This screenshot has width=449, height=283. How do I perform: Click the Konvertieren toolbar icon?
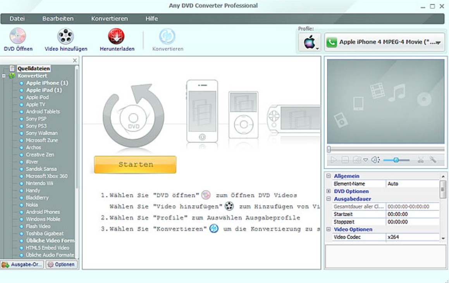pyautogui.click(x=167, y=36)
